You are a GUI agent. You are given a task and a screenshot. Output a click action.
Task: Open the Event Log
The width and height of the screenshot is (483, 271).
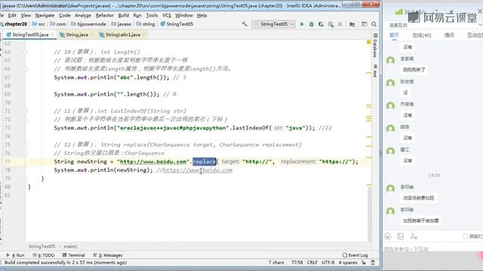coord(355,255)
